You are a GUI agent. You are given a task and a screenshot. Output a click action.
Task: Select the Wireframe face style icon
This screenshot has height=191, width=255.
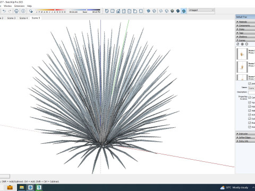[161, 11]
